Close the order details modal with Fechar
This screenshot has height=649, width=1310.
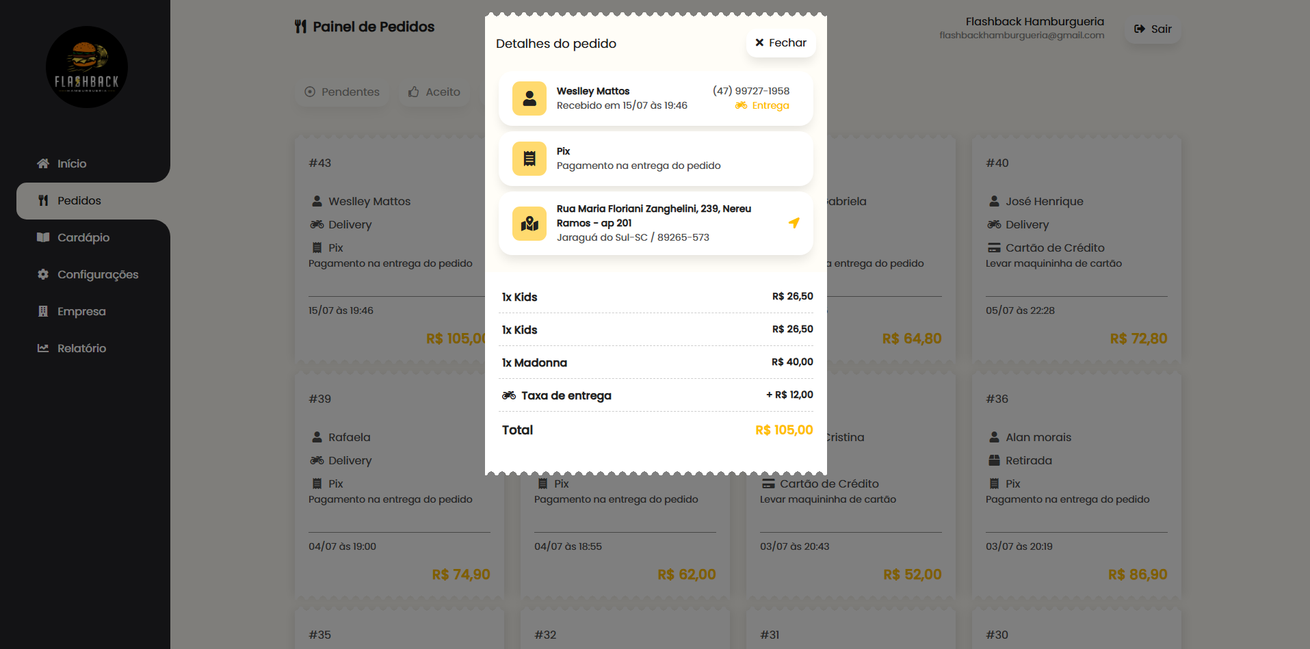pos(781,42)
